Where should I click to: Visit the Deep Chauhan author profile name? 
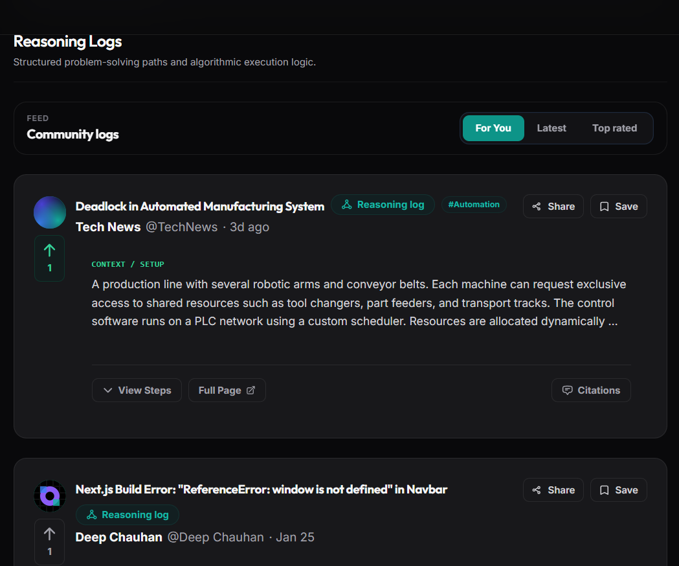pos(118,537)
